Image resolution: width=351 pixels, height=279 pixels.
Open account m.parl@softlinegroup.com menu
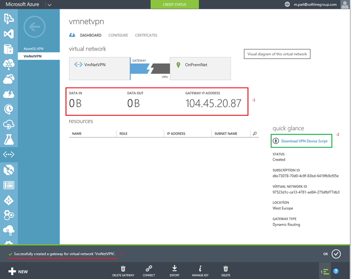(315, 4)
